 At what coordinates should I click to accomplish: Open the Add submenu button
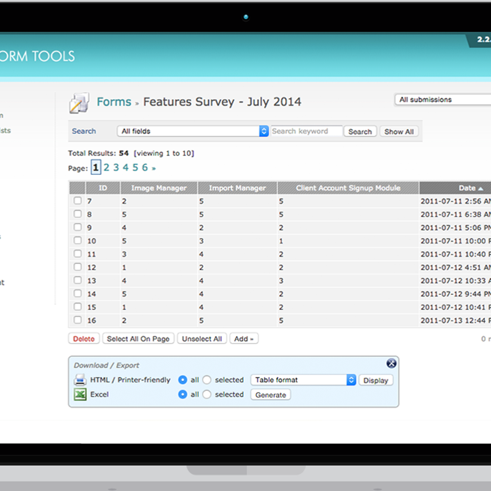click(x=244, y=339)
